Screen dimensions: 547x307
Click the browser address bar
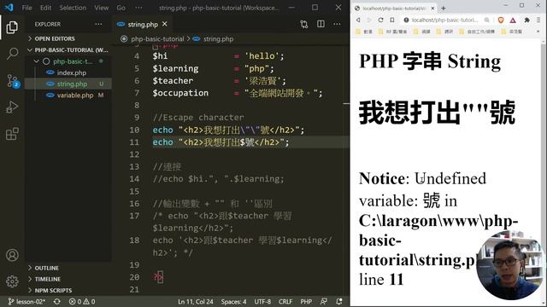pos(444,20)
